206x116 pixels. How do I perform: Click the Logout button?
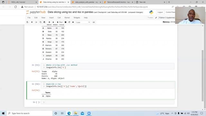tap(160, 12)
